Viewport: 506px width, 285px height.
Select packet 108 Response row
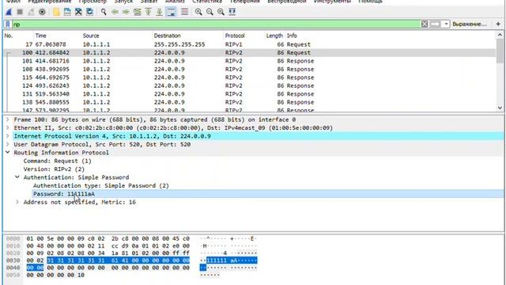[250, 69]
